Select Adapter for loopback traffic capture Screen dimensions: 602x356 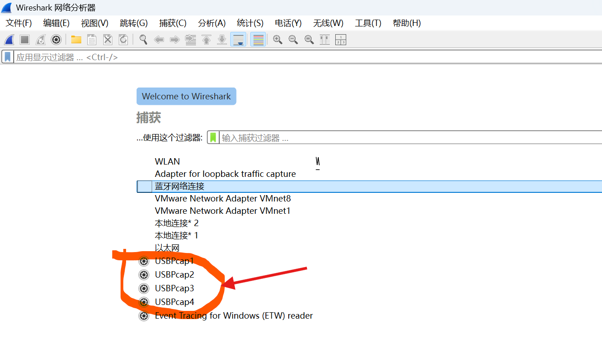pyautogui.click(x=225, y=174)
